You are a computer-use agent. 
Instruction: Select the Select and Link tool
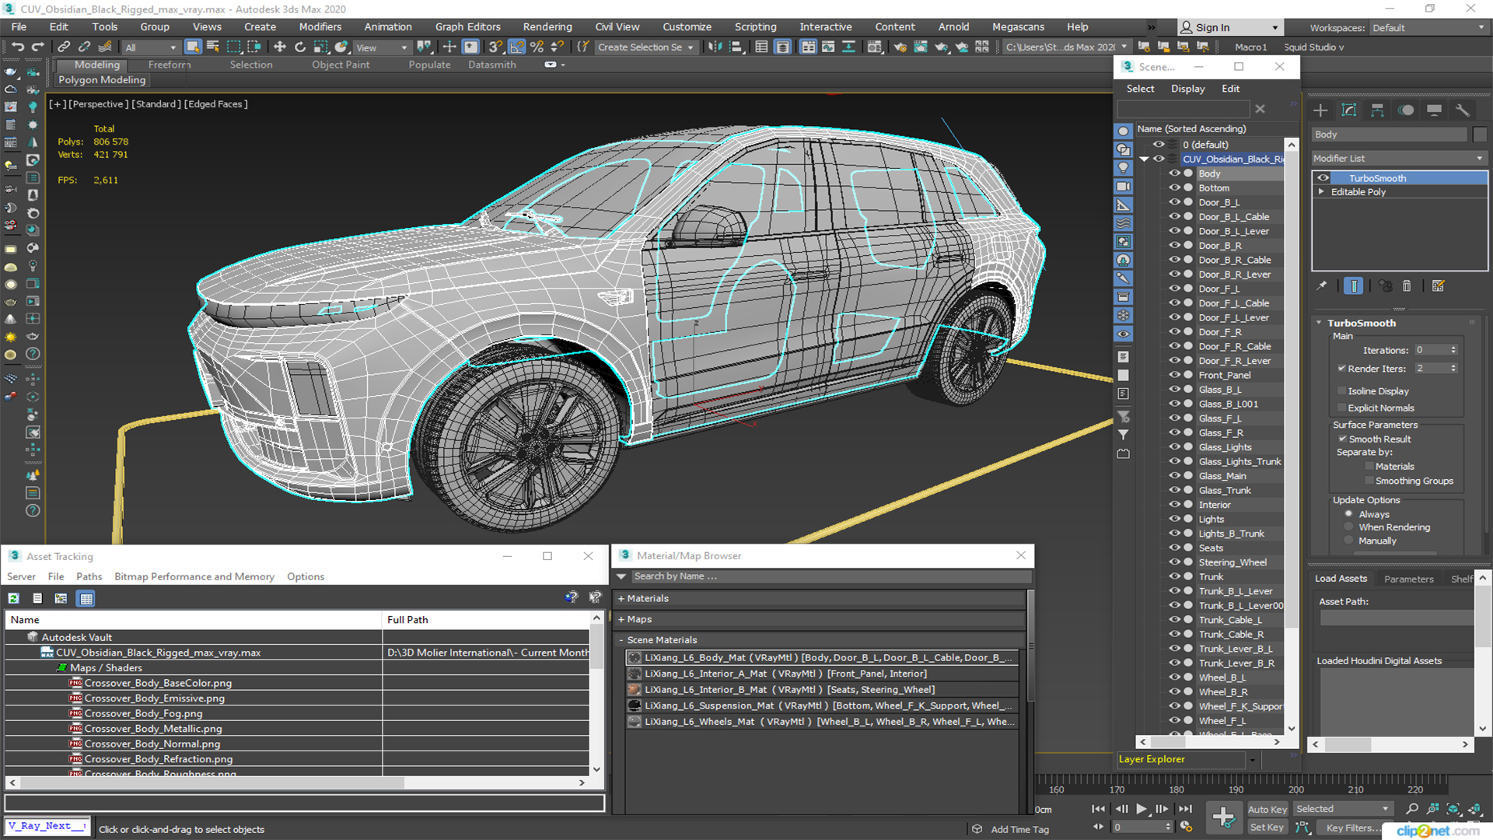coord(64,47)
